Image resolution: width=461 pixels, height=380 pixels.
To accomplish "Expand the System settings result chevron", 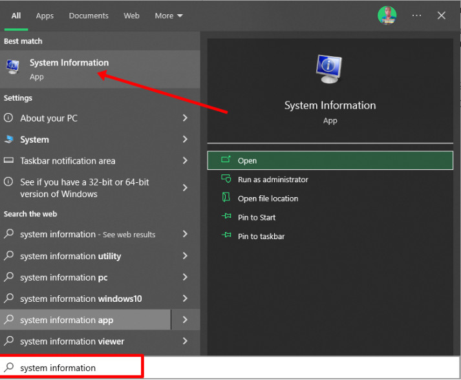I will pyautogui.click(x=185, y=139).
